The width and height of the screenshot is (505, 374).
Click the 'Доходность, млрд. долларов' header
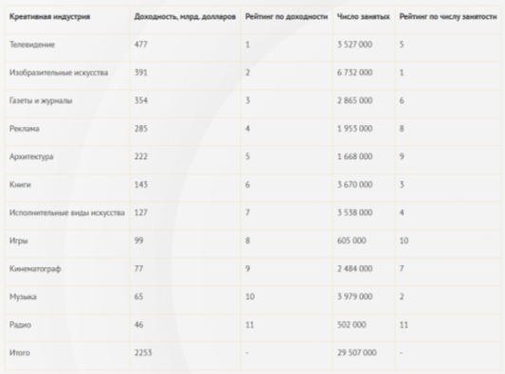tap(185, 17)
